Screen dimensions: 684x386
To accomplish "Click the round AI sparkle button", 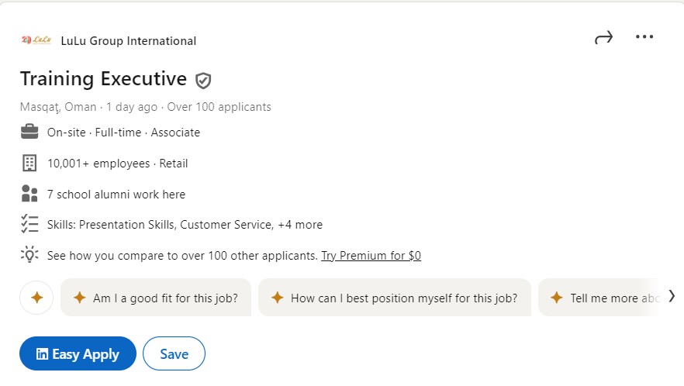I will point(36,298).
